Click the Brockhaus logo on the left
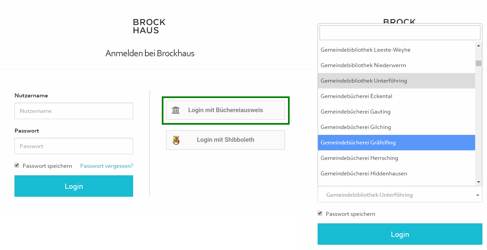 click(149, 26)
